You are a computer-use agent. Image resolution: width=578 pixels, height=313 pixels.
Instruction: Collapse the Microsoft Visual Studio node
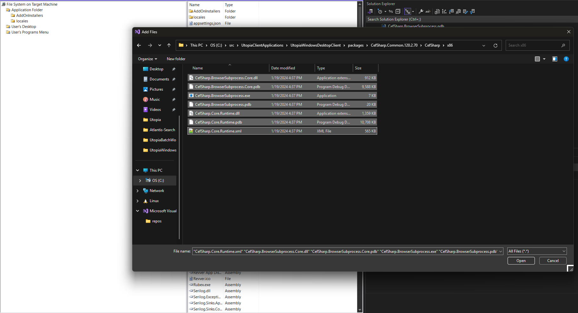[138, 211]
